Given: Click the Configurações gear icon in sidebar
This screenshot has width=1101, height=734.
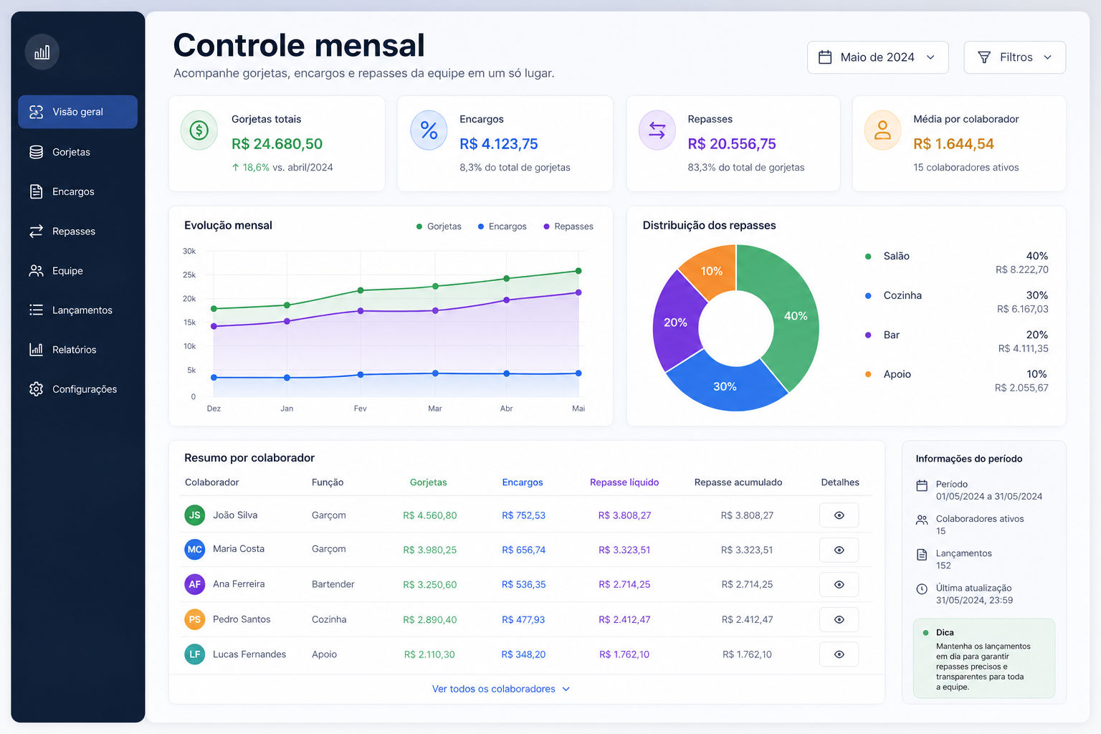Looking at the screenshot, I should 36,389.
